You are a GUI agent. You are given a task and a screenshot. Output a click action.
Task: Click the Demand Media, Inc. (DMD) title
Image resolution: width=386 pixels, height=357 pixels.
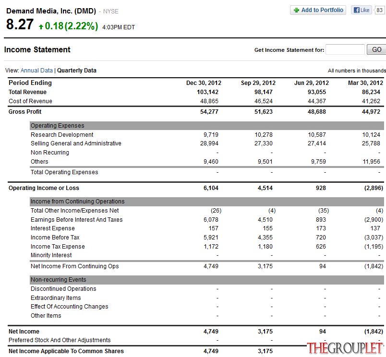pos(51,11)
